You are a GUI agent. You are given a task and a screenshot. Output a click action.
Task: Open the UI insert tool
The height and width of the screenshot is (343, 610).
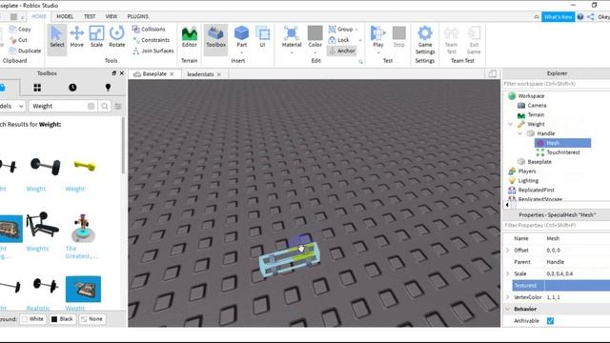[x=263, y=37]
